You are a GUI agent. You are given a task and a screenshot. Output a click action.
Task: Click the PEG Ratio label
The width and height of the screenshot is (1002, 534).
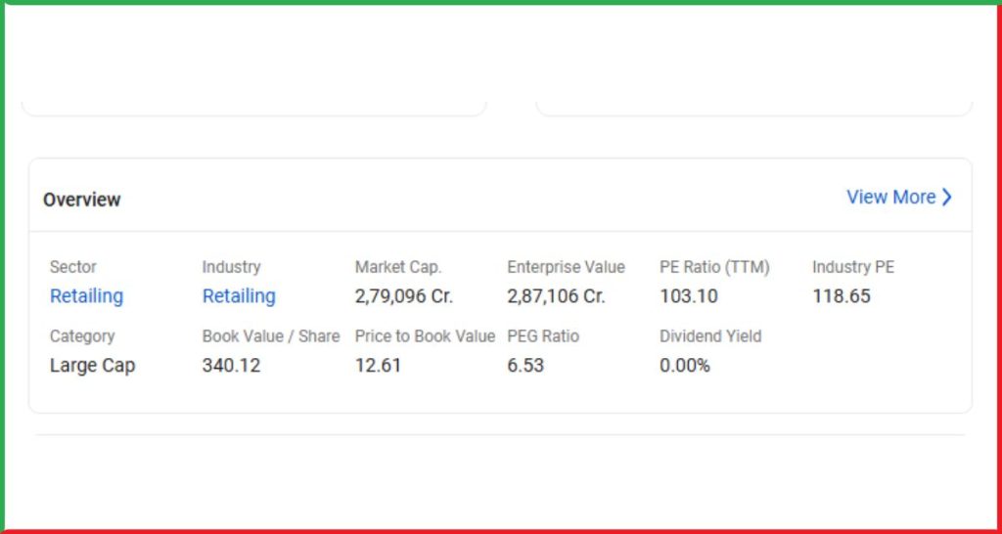point(543,336)
